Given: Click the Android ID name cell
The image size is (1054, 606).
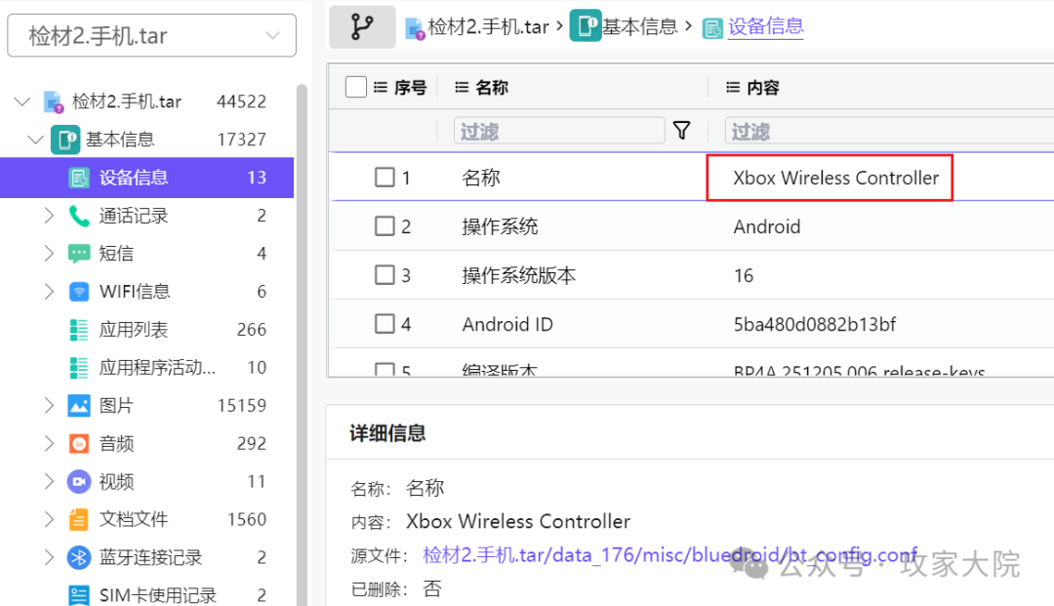Looking at the screenshot, I should [507, 325].
